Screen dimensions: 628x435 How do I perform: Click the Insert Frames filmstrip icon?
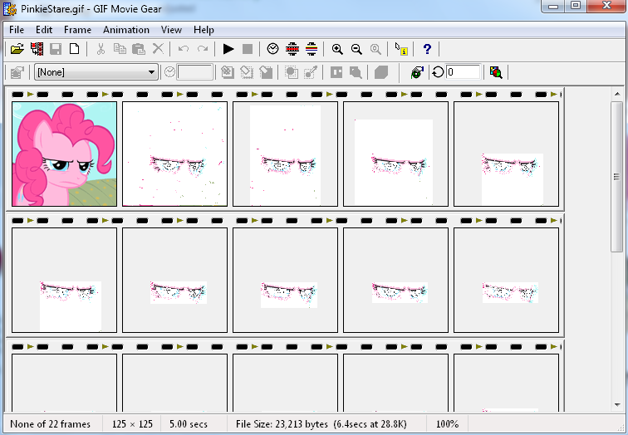[37, 49]
